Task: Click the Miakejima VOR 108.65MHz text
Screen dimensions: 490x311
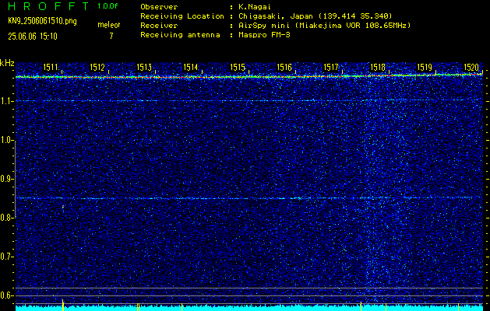Action: [x=353, y=25]
